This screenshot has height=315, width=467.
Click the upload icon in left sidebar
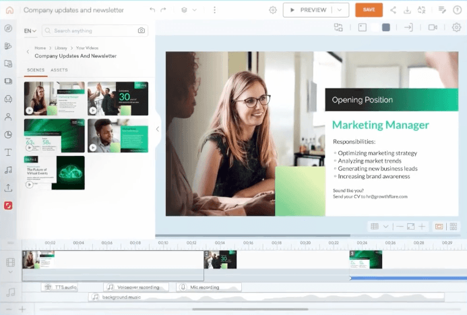[x=9, y=188]
